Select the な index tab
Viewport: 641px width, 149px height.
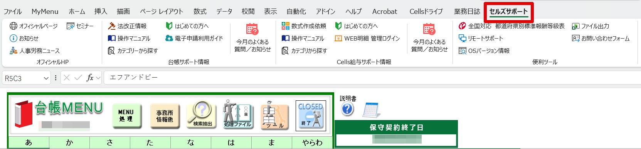pyautogui.click(x=191, y=142)
